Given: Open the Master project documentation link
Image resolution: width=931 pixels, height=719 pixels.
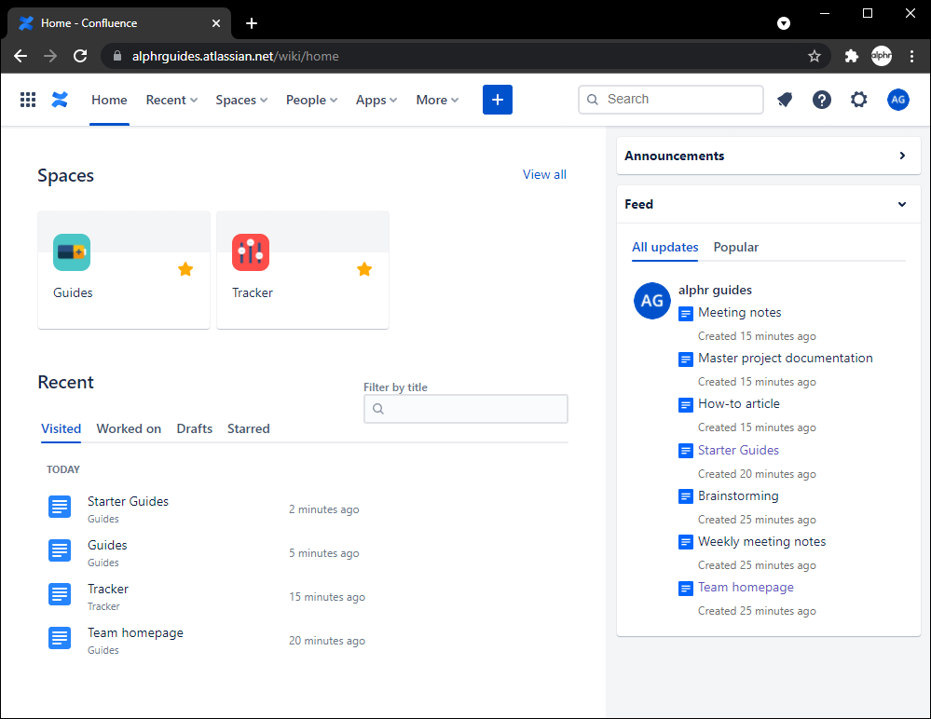Looking at the screenshot, I should [785, 358].
